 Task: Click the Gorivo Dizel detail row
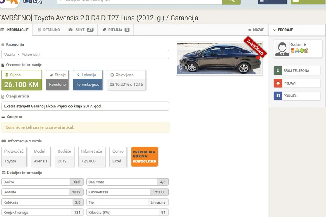coord(42,182)
